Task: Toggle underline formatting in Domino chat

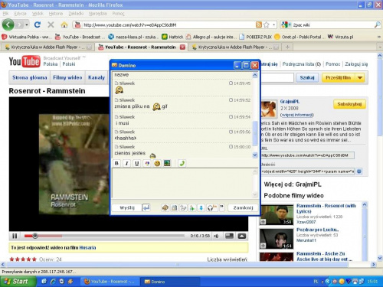Action: tap(137, 163)
